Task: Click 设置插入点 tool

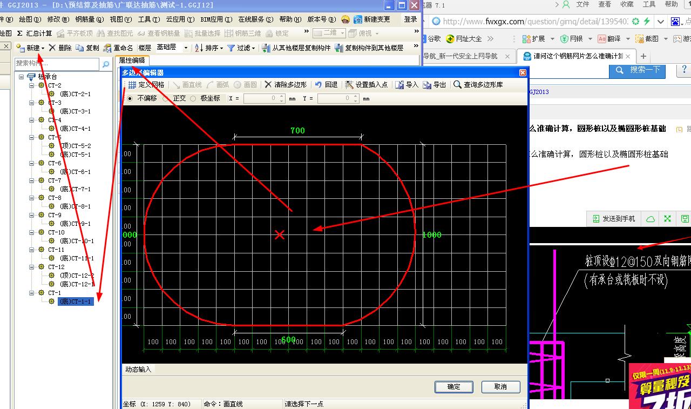Action: coord(367,85)
